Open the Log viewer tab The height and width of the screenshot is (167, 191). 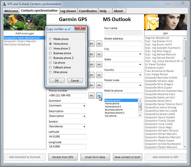pyautogui.click(x=68, y=11)
